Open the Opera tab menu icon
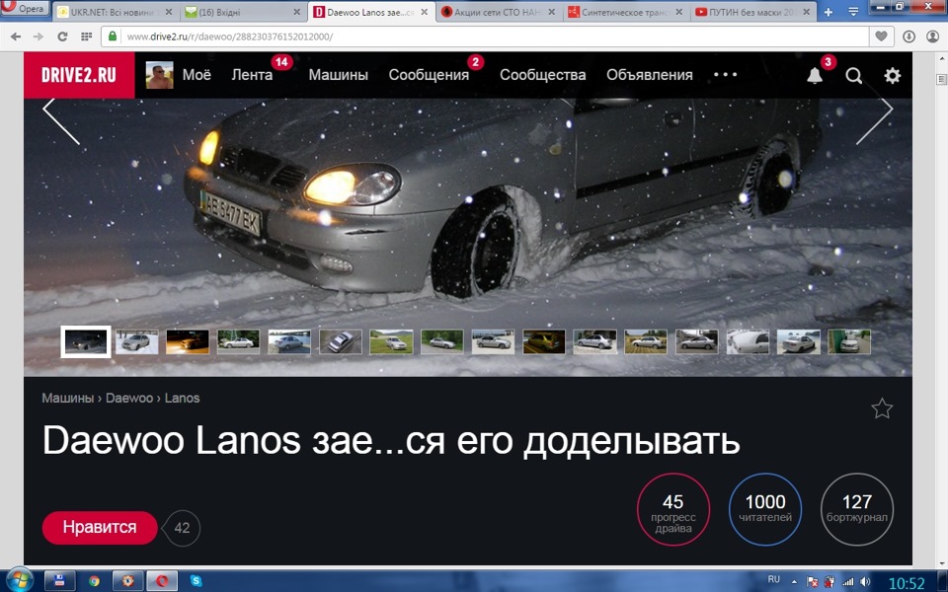 point(853,12)
